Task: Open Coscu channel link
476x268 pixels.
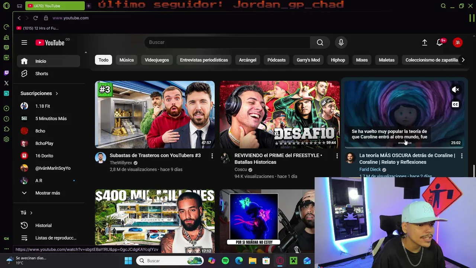Action: 241,170
